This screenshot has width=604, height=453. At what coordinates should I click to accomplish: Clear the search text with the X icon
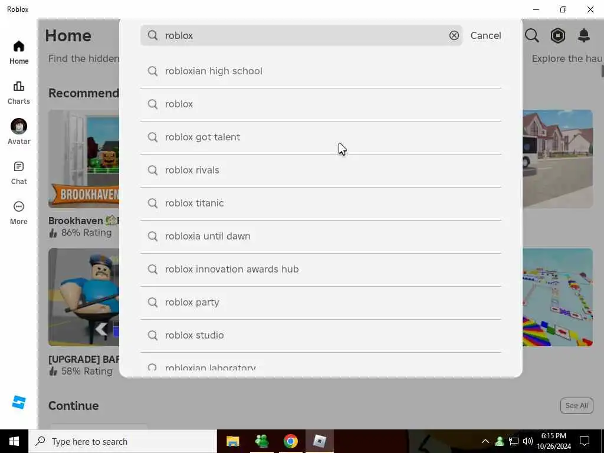(x=454, y=35)
